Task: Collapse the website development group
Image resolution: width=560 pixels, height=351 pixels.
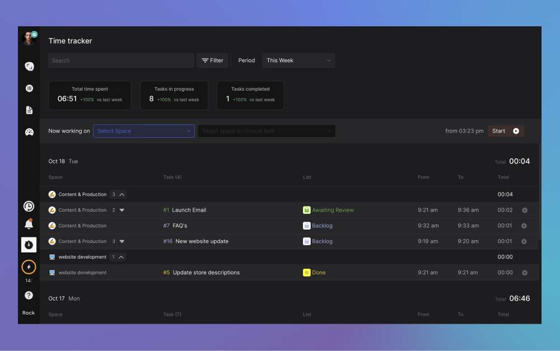Action: pyautogui.click(x=122, y=258)
